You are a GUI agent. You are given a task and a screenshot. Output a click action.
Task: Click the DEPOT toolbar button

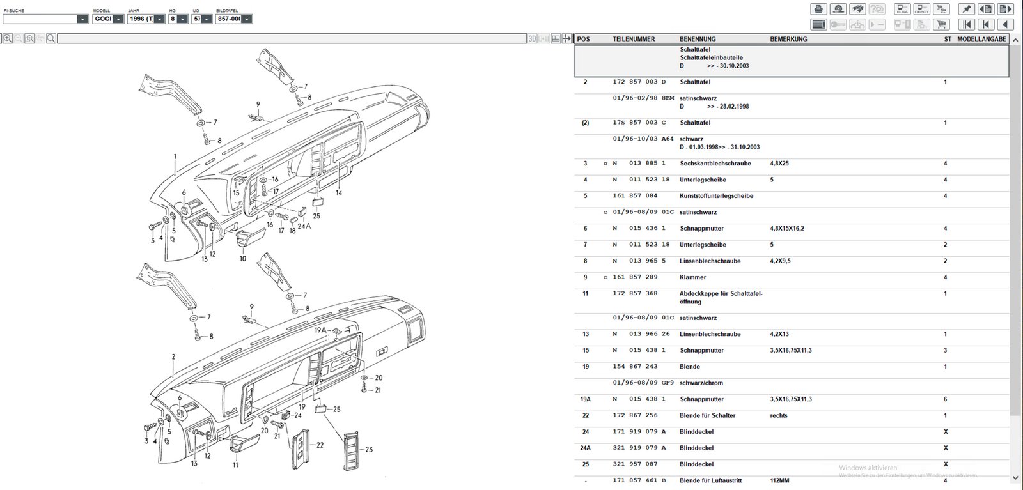tap(921, 9)
